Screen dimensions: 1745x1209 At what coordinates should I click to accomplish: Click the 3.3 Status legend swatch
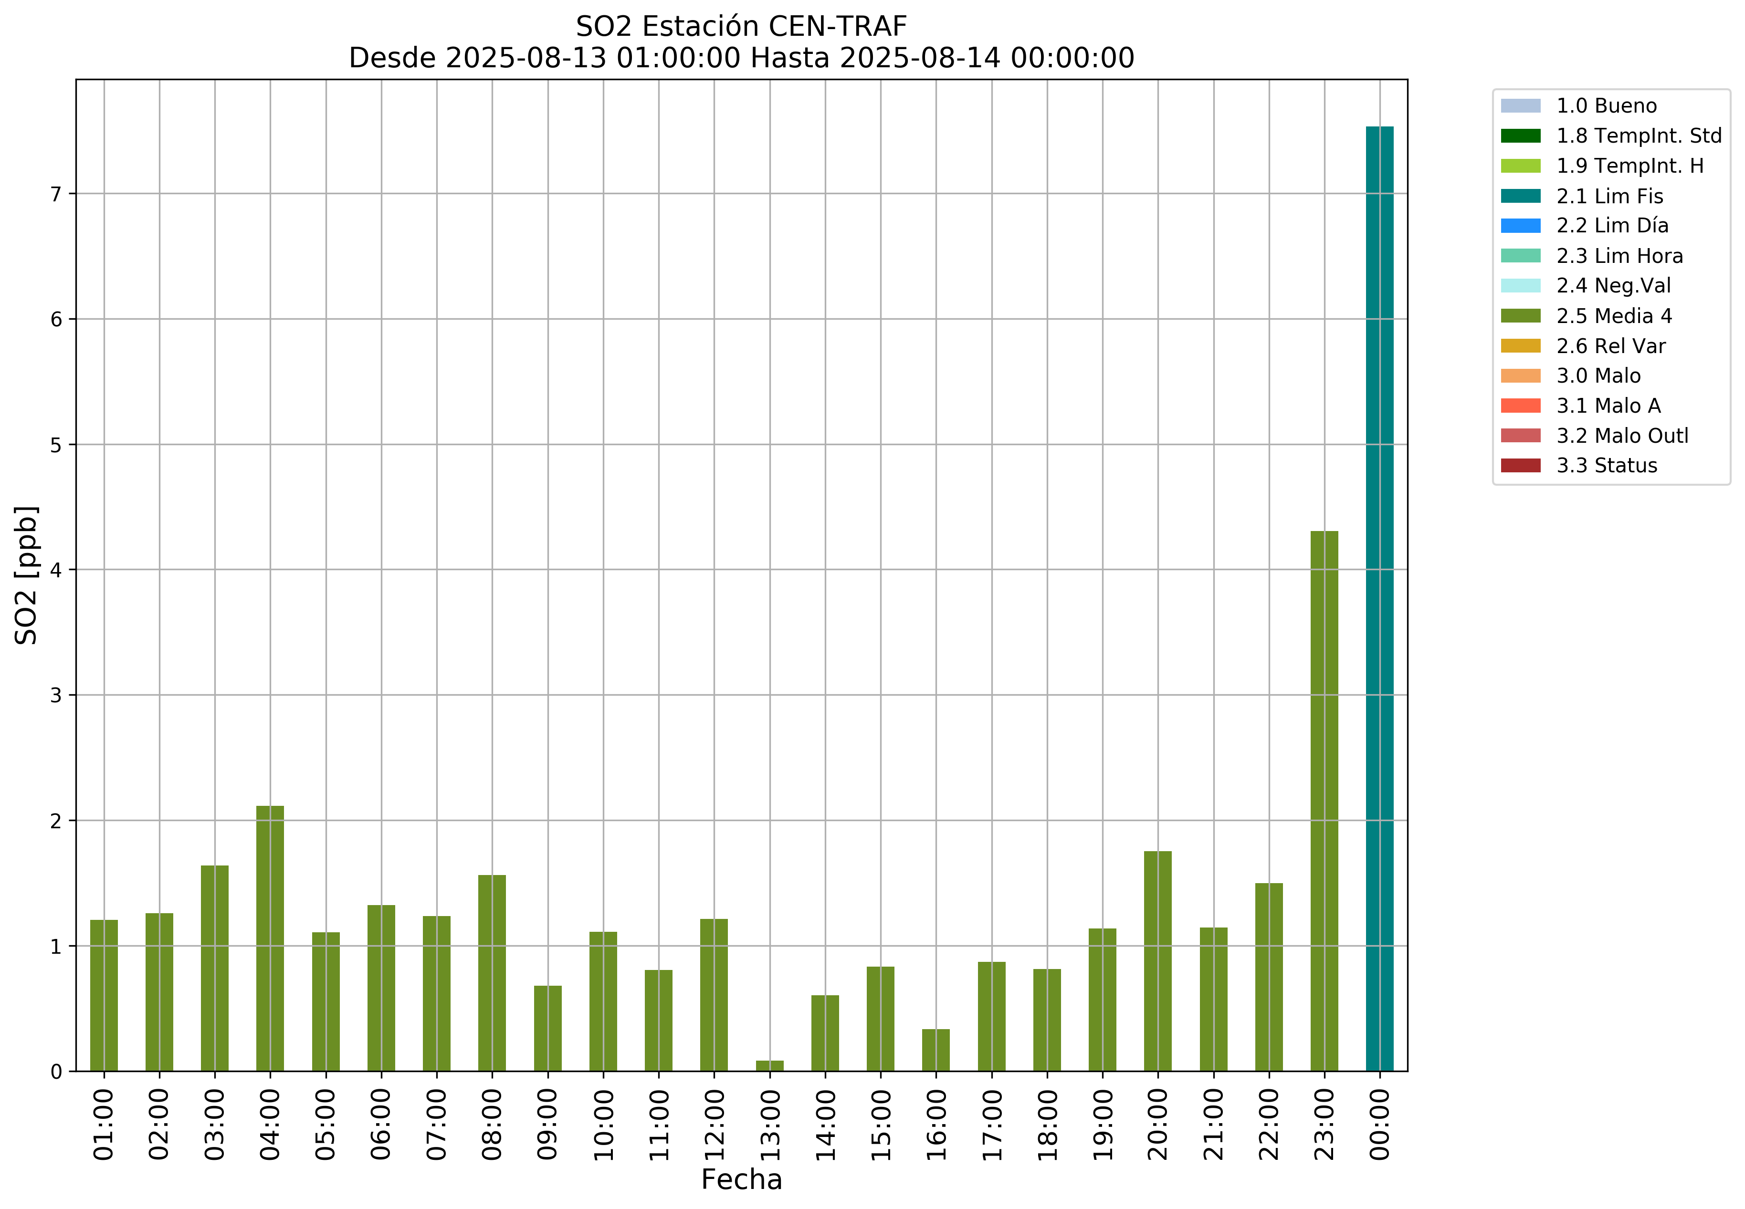tap(1520, 466)
